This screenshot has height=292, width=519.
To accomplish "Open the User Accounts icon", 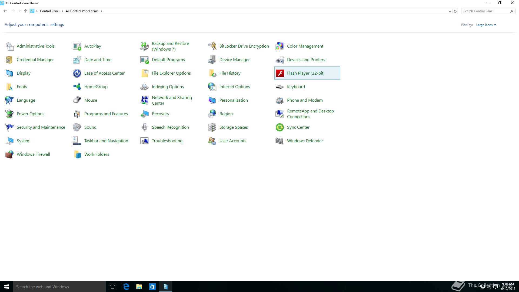I will tap(212, 141).
